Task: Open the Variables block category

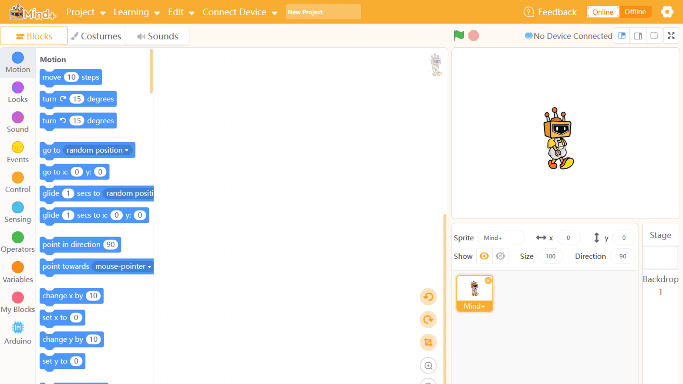Action: pyautogui.click(x=18, y=273)
